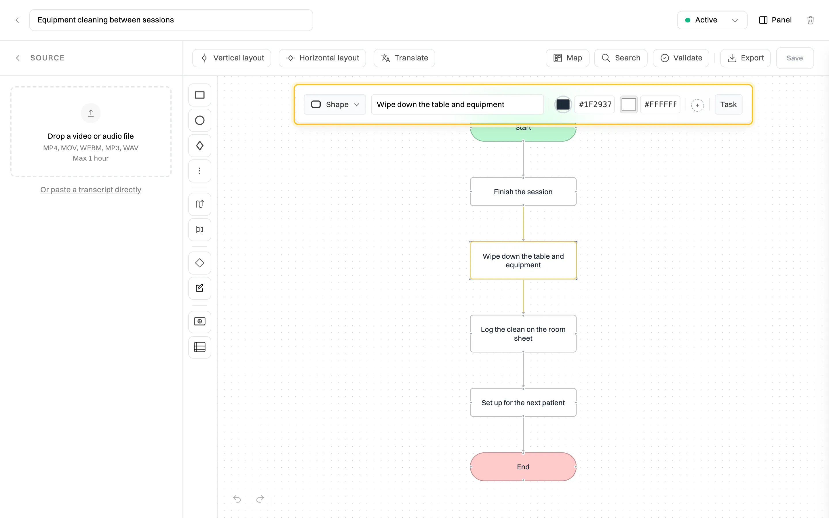
Task: Select the circle shape tool
Action: point(200,120)
